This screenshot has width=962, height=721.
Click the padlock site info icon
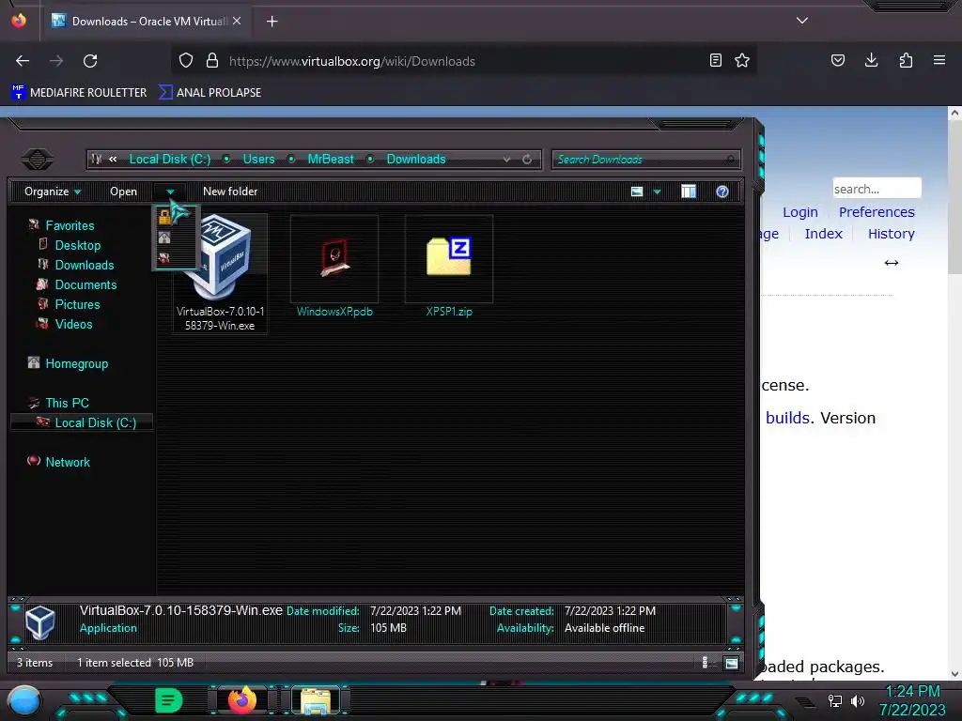coord(212,61)
